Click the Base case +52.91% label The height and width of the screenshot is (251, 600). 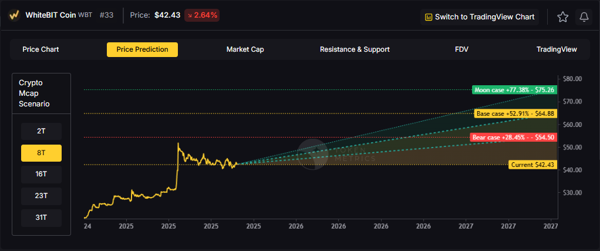coord(515,113)
